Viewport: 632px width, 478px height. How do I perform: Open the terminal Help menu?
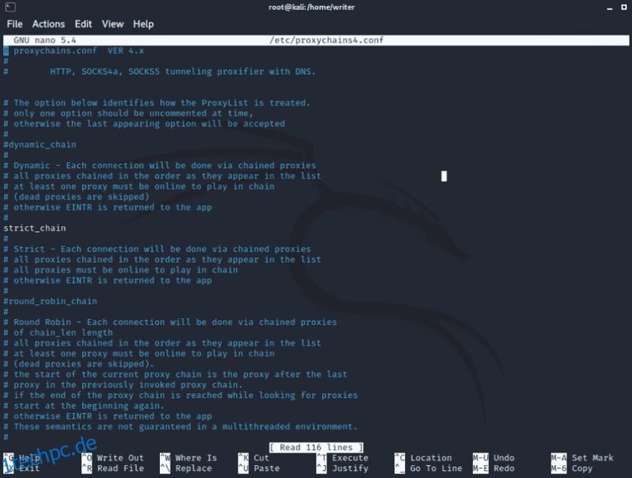(x=143, y=24)
